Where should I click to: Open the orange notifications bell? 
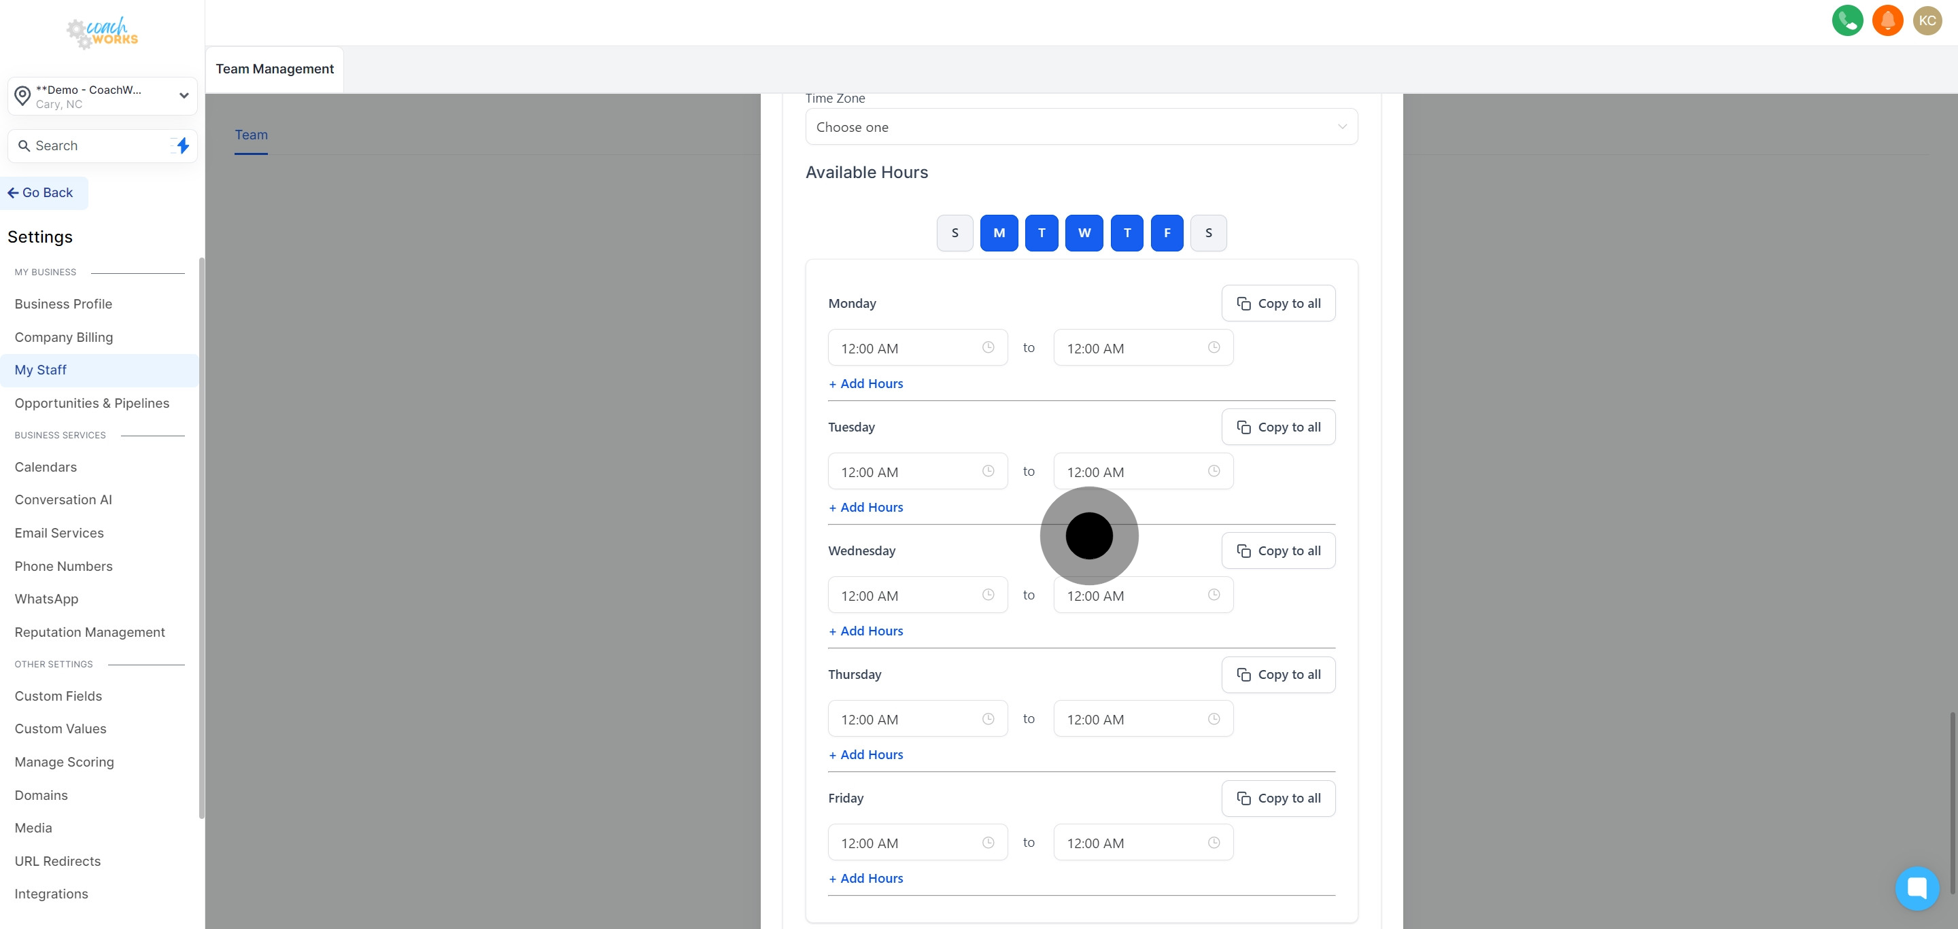pyautogui.click(x=1887, y=20)
